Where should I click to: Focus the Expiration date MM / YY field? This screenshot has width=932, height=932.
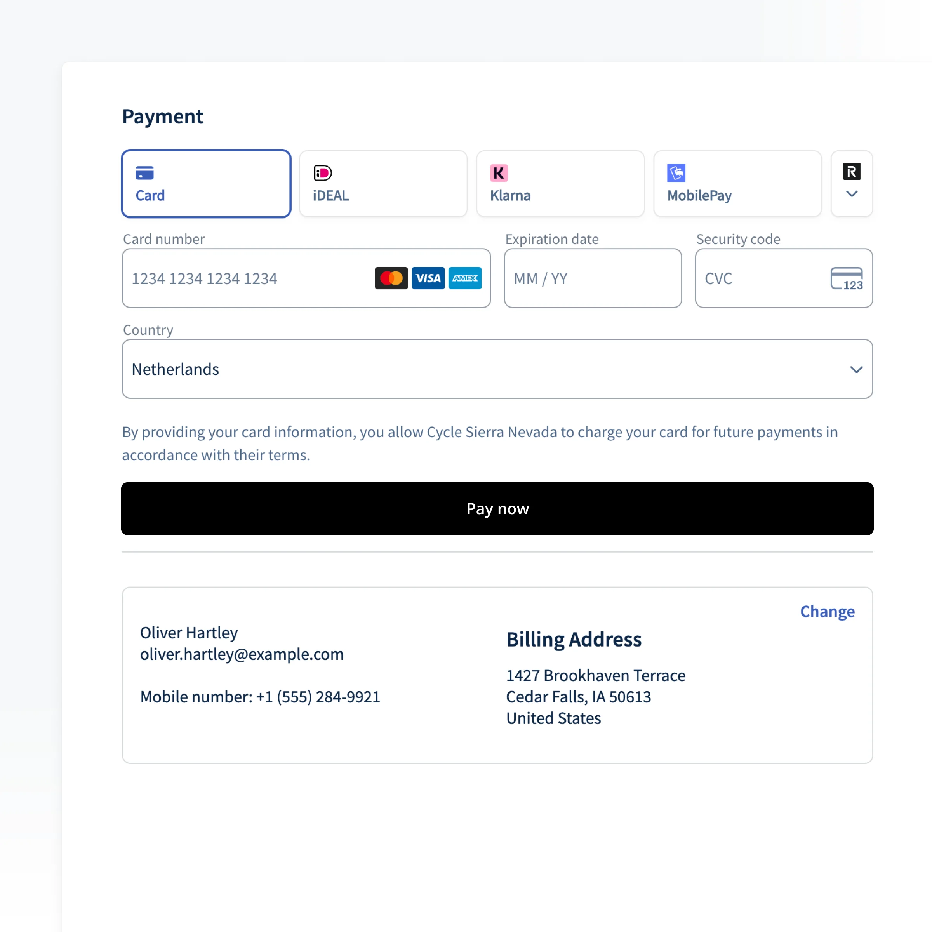[x=592, y=278]
